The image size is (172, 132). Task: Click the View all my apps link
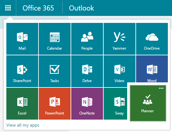(23, 125)
